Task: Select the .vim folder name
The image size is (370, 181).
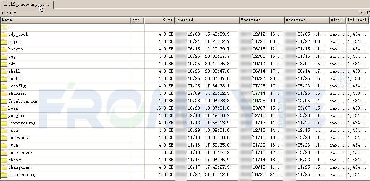Action: tap(13, 145)
